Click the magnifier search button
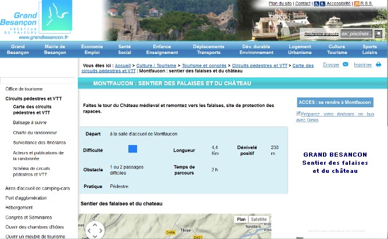 (x=379, y=34)
